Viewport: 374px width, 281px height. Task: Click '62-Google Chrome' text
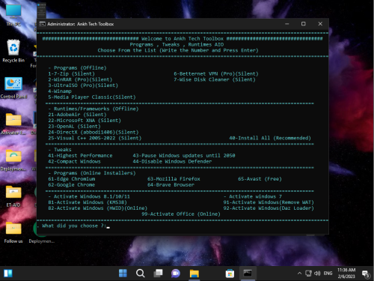pyautogui.click(x=72, y=184)
